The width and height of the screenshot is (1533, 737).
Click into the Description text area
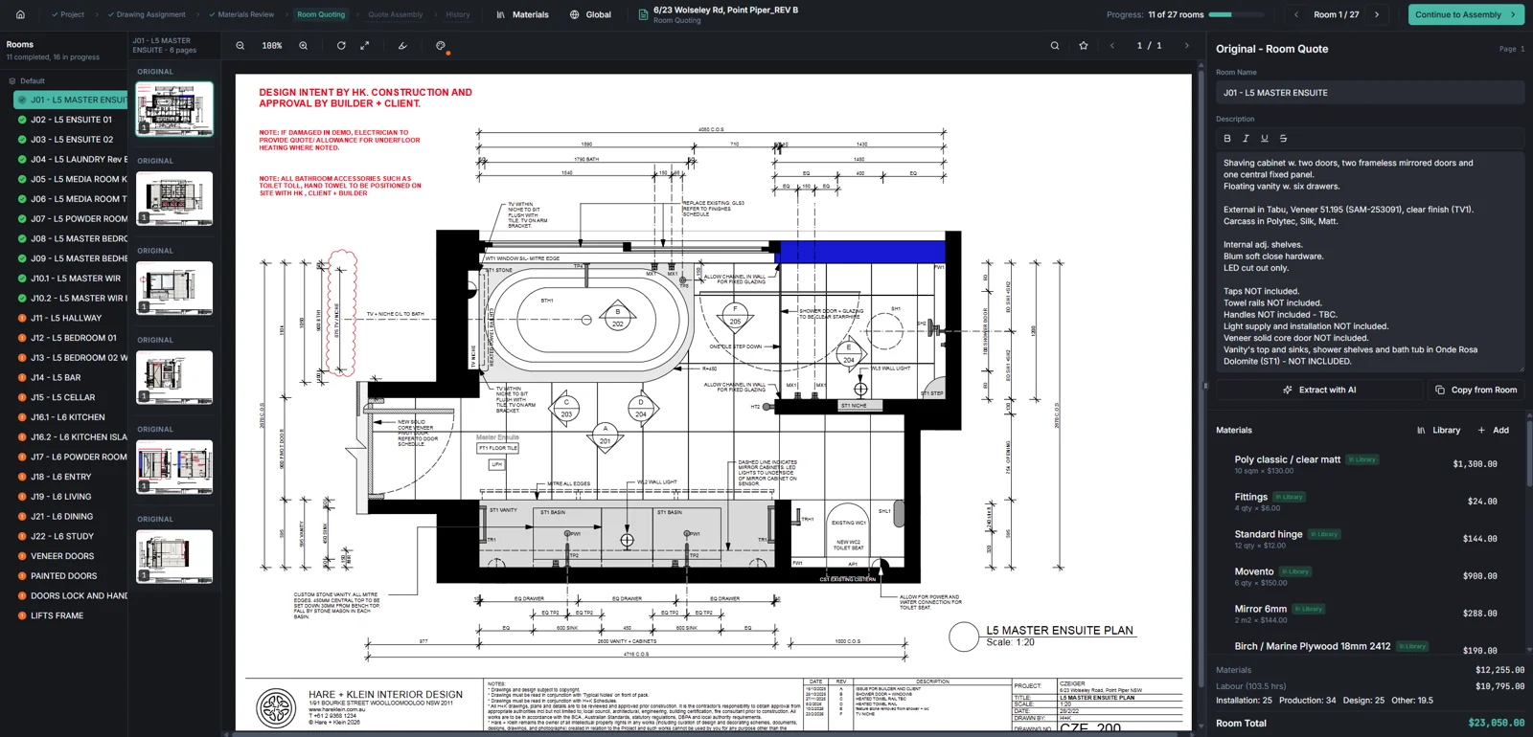click(x=1370, y=261)
